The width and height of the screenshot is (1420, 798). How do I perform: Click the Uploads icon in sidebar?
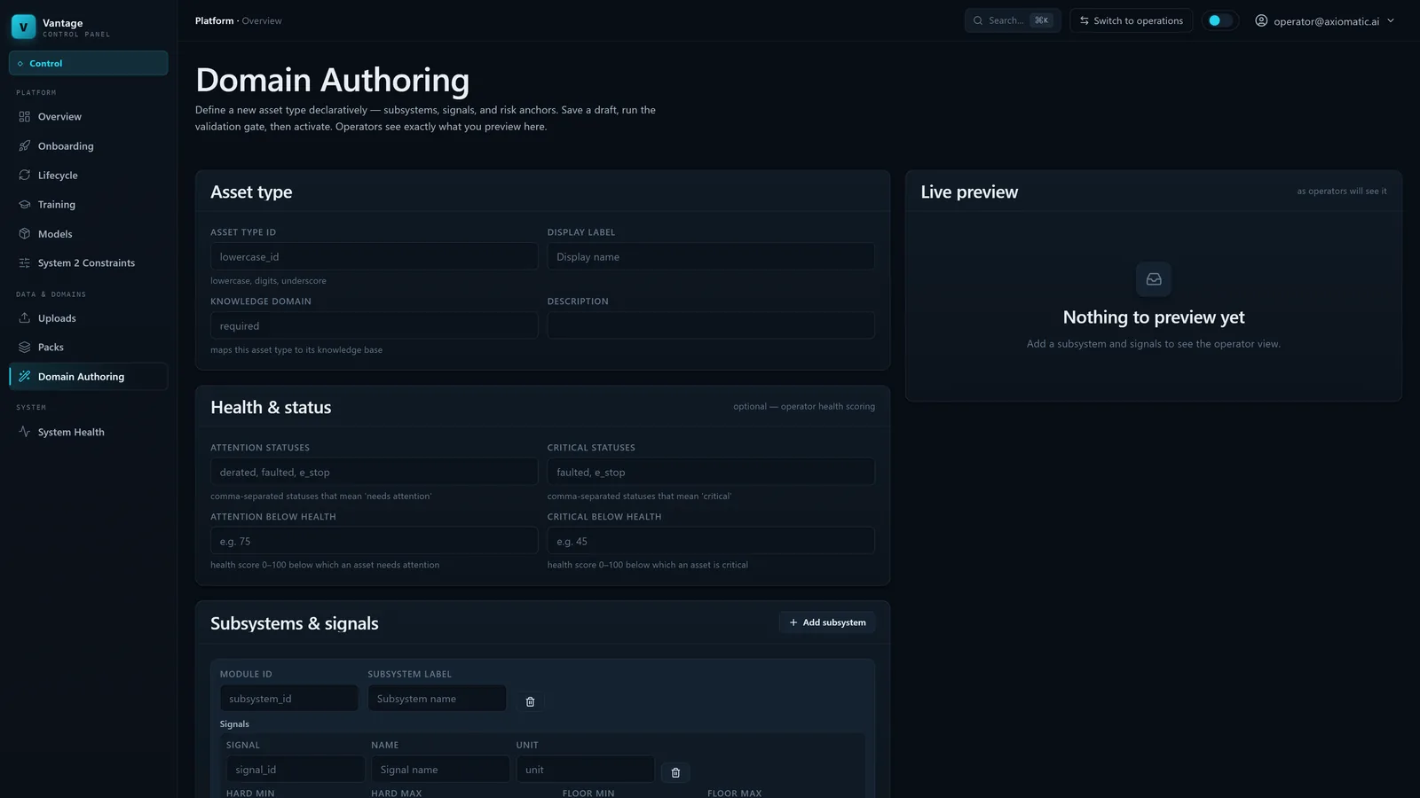[25, 317]
